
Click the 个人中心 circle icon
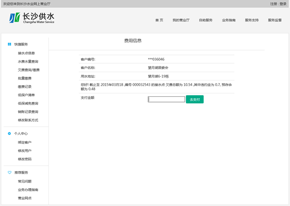tap(9, 133)
